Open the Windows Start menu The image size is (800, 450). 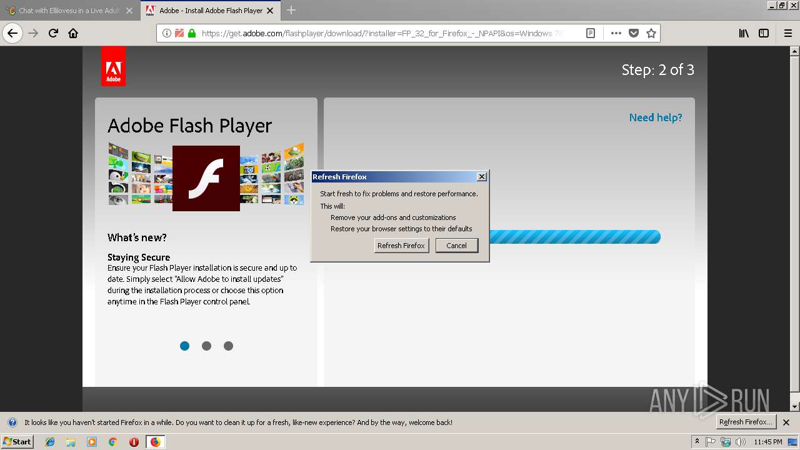pos(17,441)
